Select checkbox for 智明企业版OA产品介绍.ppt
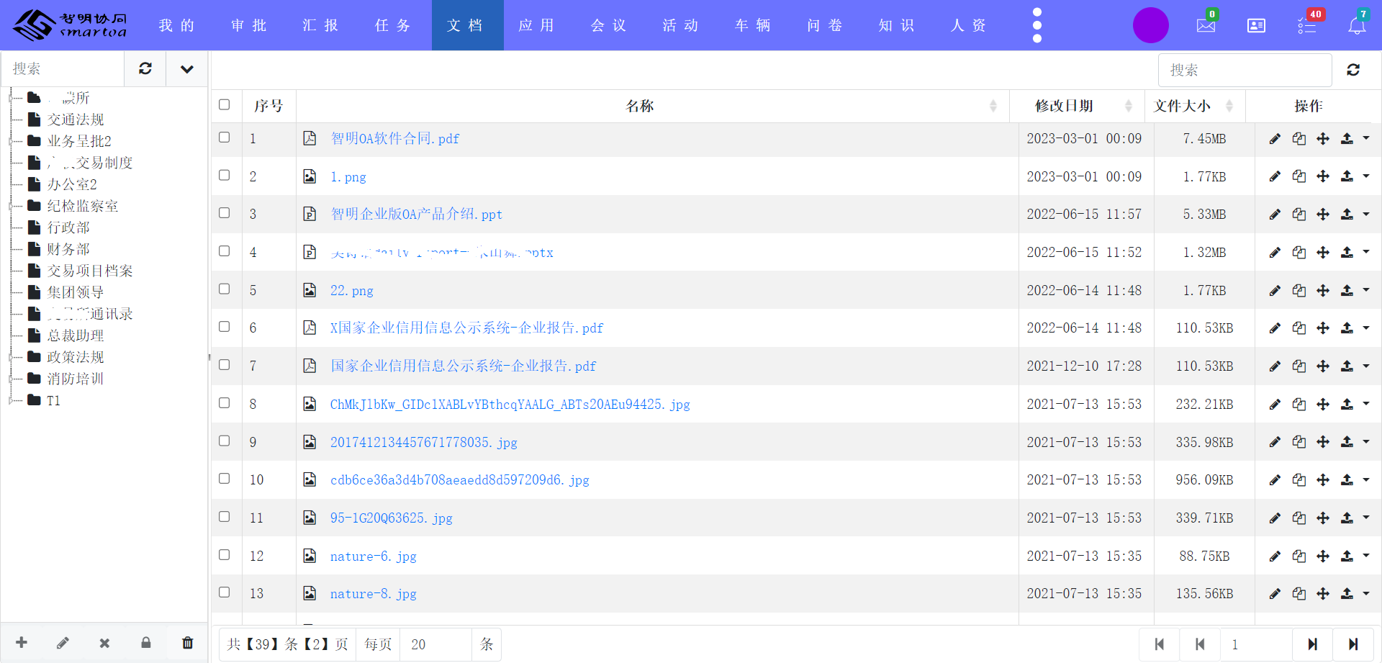Screen dimensions: 1382x663 click(x=225, y=213)
